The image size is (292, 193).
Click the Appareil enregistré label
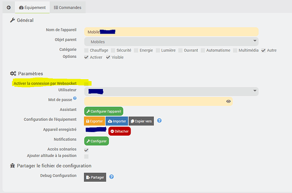60,130
